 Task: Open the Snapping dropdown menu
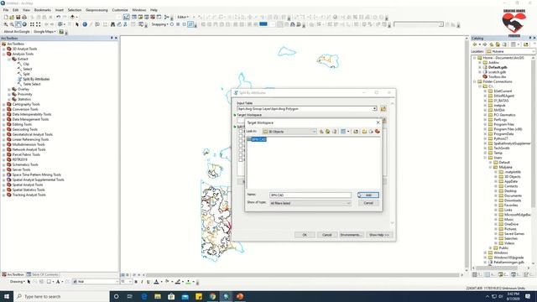tap(159, 24)
